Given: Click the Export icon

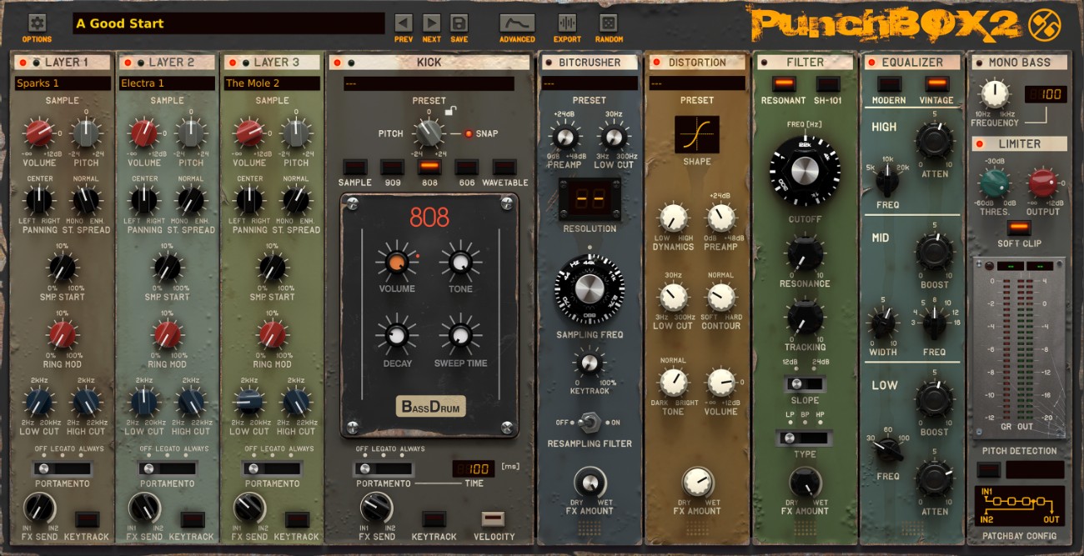Looking at the screenshot, I should click(567, 23).
